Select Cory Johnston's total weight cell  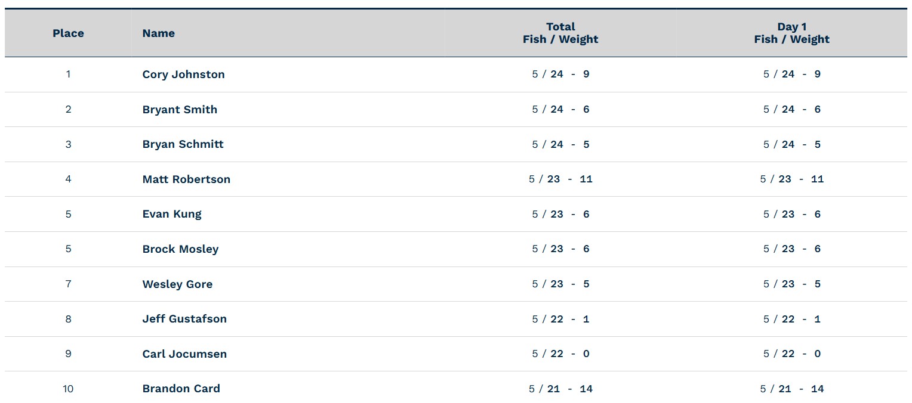[560, 75]
